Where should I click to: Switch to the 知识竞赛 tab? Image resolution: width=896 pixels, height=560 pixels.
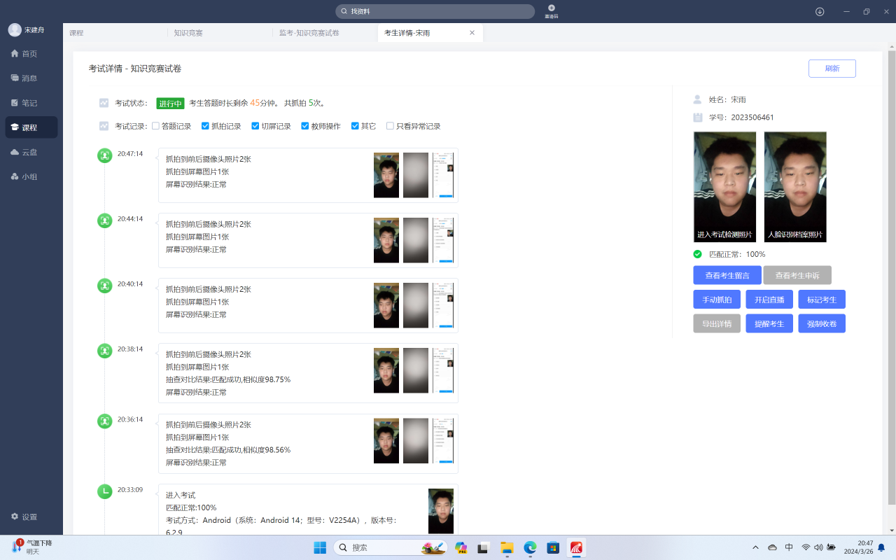tap(220, 33)
